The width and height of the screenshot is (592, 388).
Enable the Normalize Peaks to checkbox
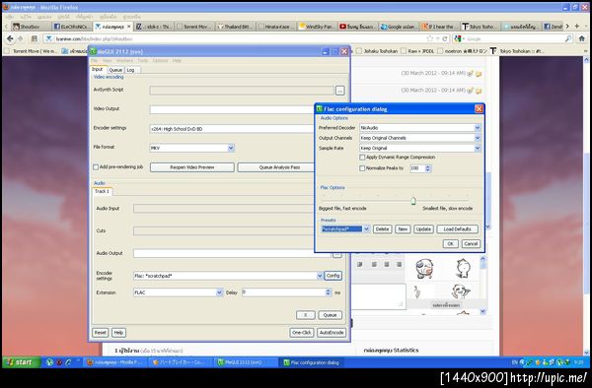coord(362,168)
